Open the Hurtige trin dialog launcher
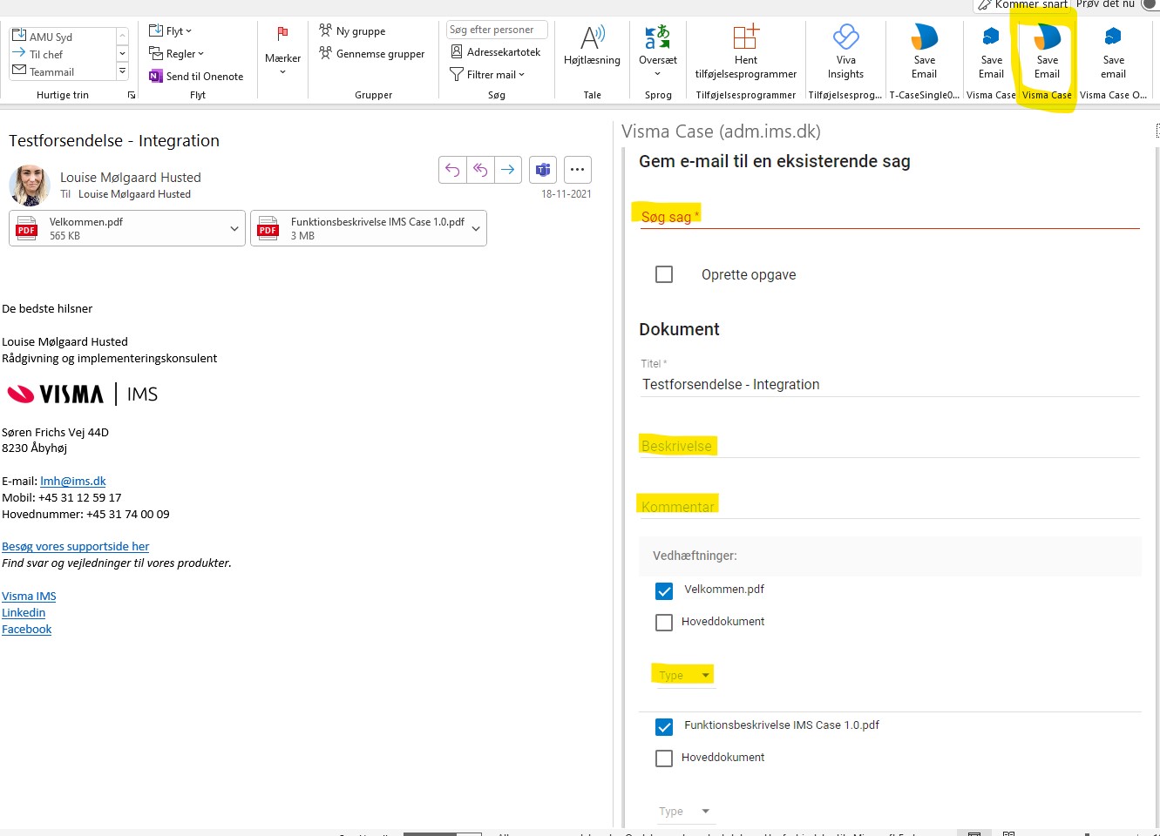Viewport: 1160px width, 836px height. [x=132, y=95]
